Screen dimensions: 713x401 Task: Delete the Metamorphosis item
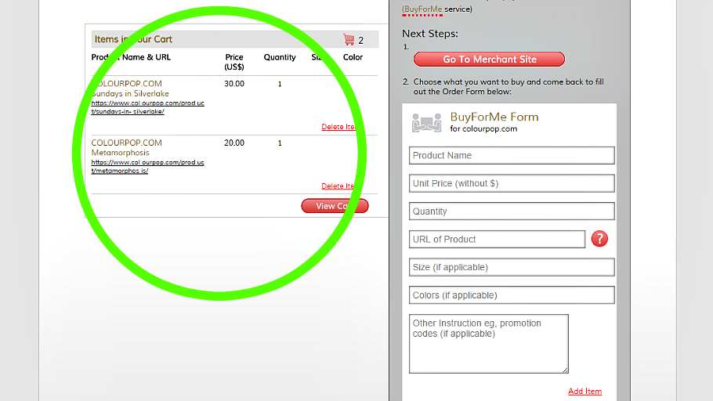tap(338, 186)
